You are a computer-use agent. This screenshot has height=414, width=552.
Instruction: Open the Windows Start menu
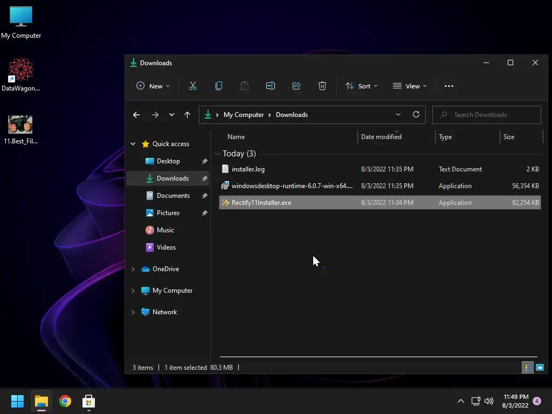(17, 401)
